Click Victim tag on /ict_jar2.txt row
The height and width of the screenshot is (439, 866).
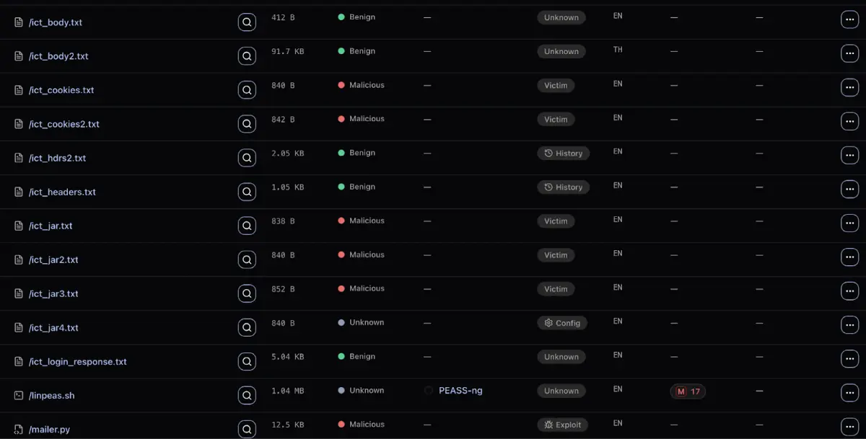tap(556, 255)
